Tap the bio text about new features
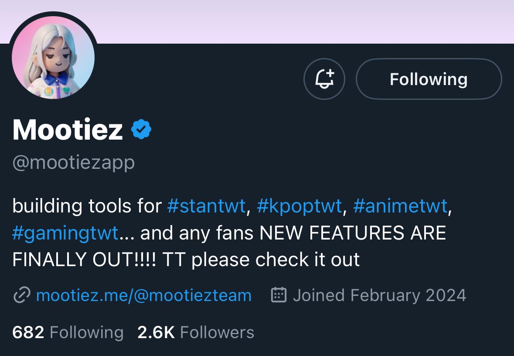The image size is (514, 356). click(x=232, y=233)
